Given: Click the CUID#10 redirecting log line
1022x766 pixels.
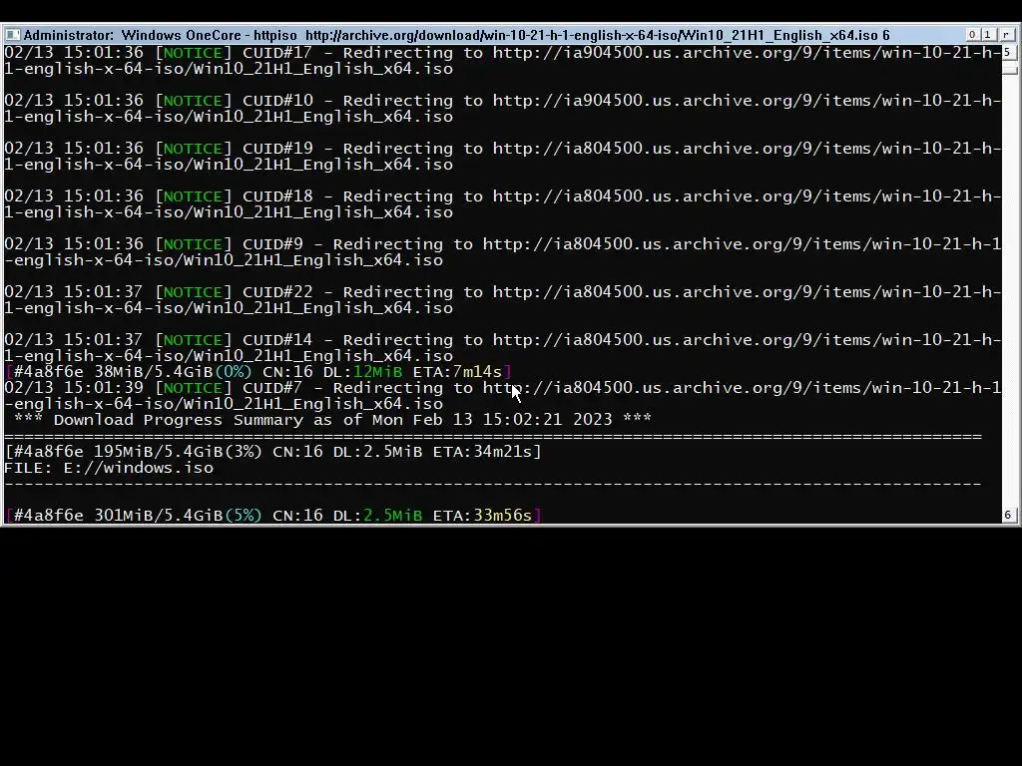Looking at the screenshot, I should [x=502, y=109].
